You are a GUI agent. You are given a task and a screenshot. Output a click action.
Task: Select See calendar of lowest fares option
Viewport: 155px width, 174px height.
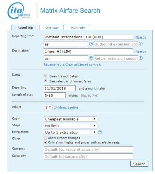tap(45, 81)
